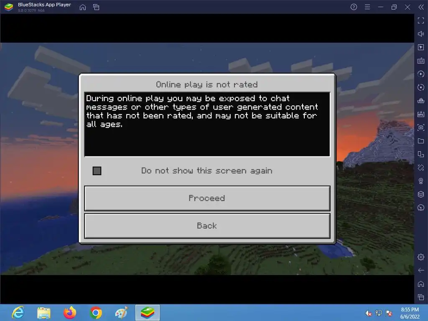Open the set location pin icon
The image size is (428, 321).
point(420,181)
